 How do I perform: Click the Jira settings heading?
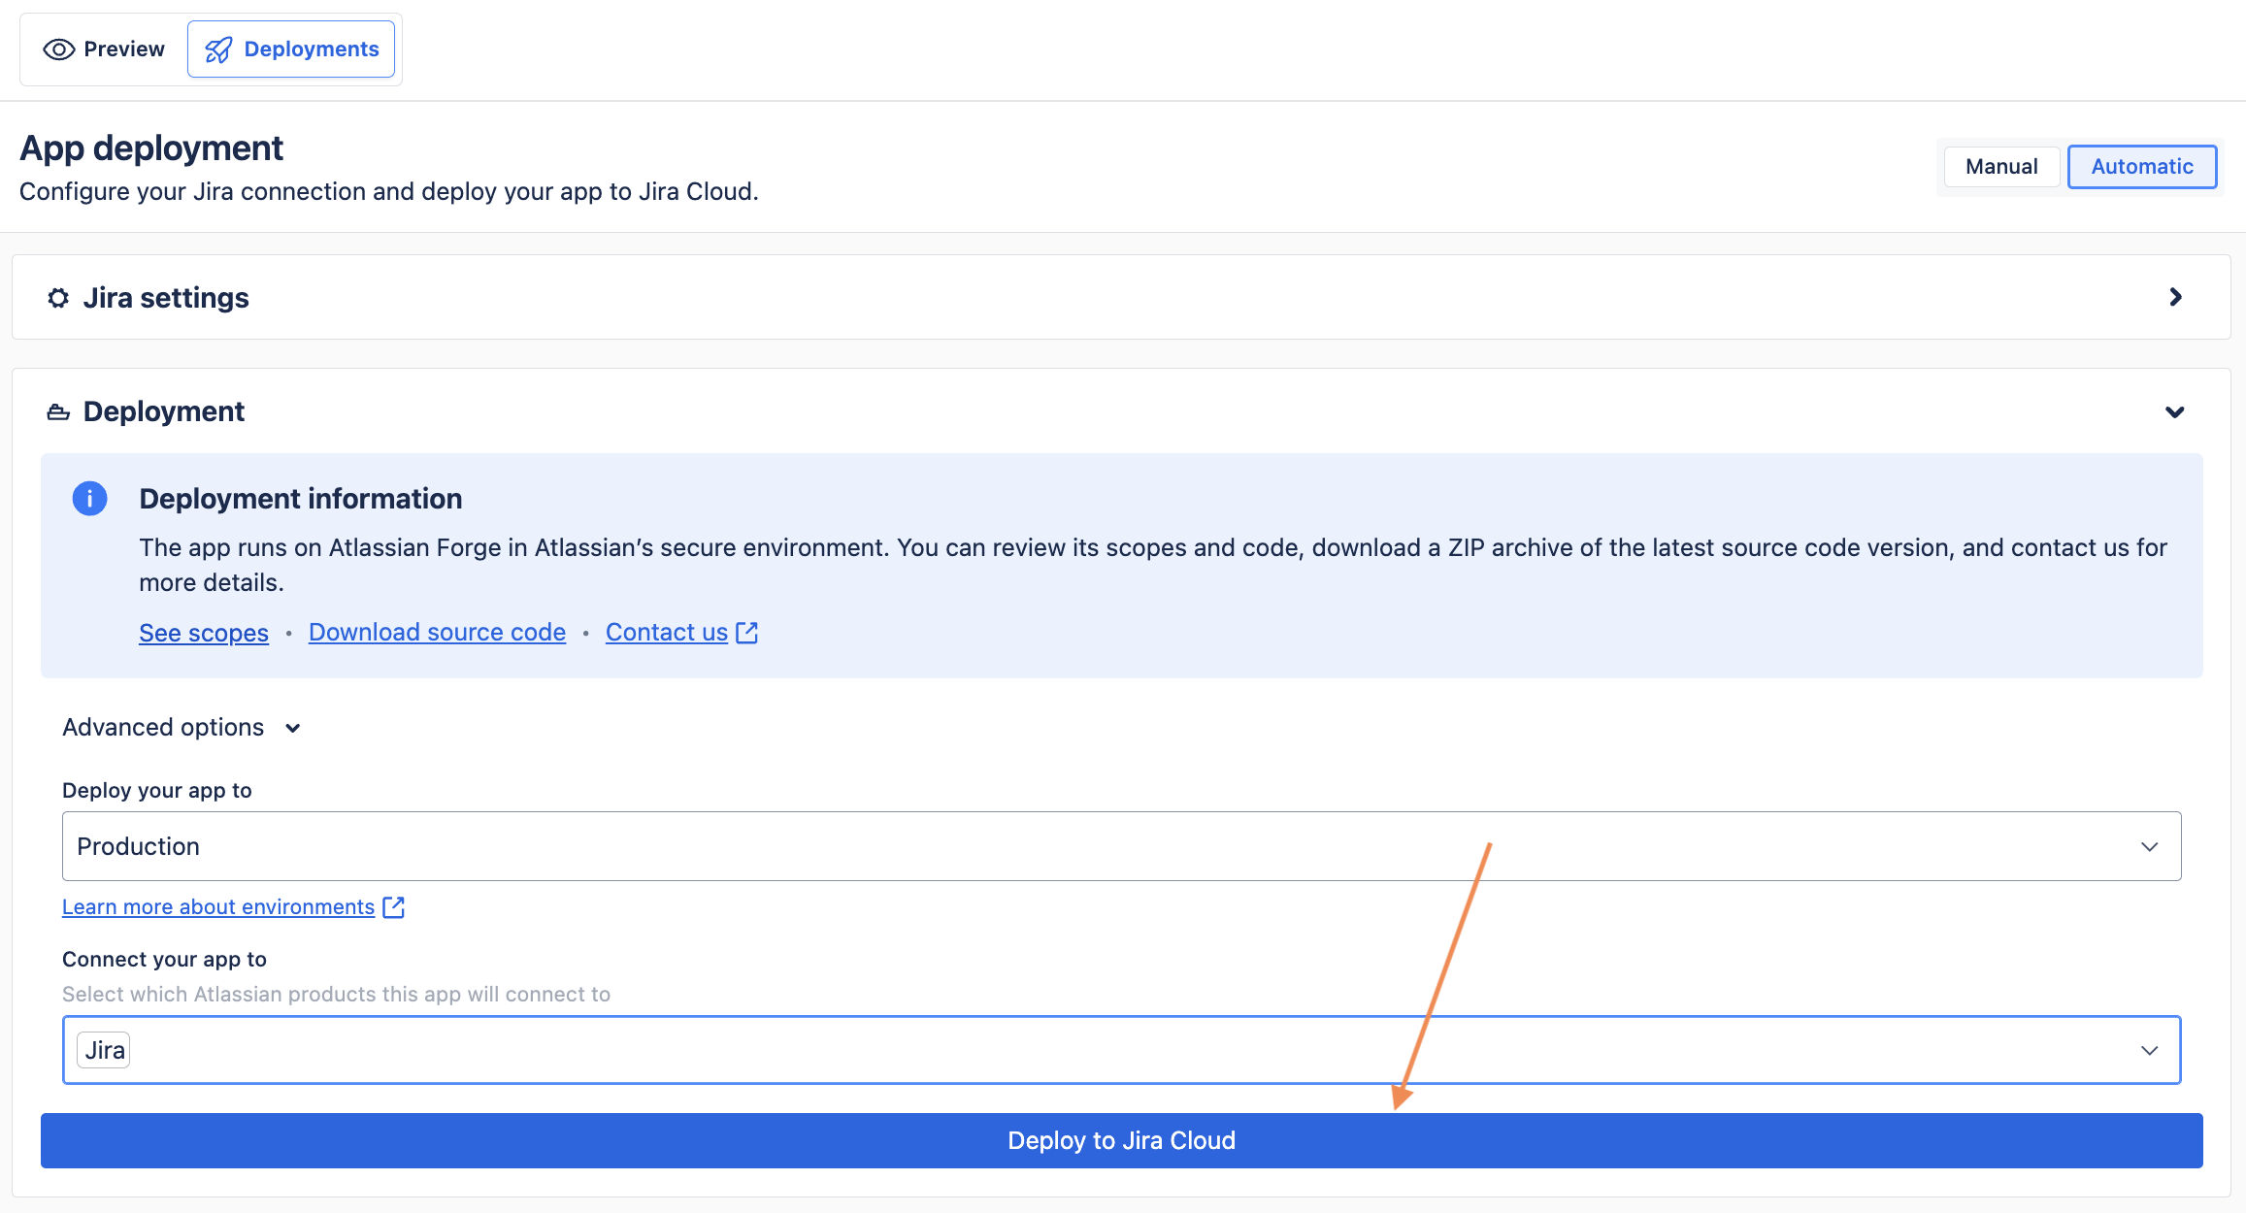(166, 298)
